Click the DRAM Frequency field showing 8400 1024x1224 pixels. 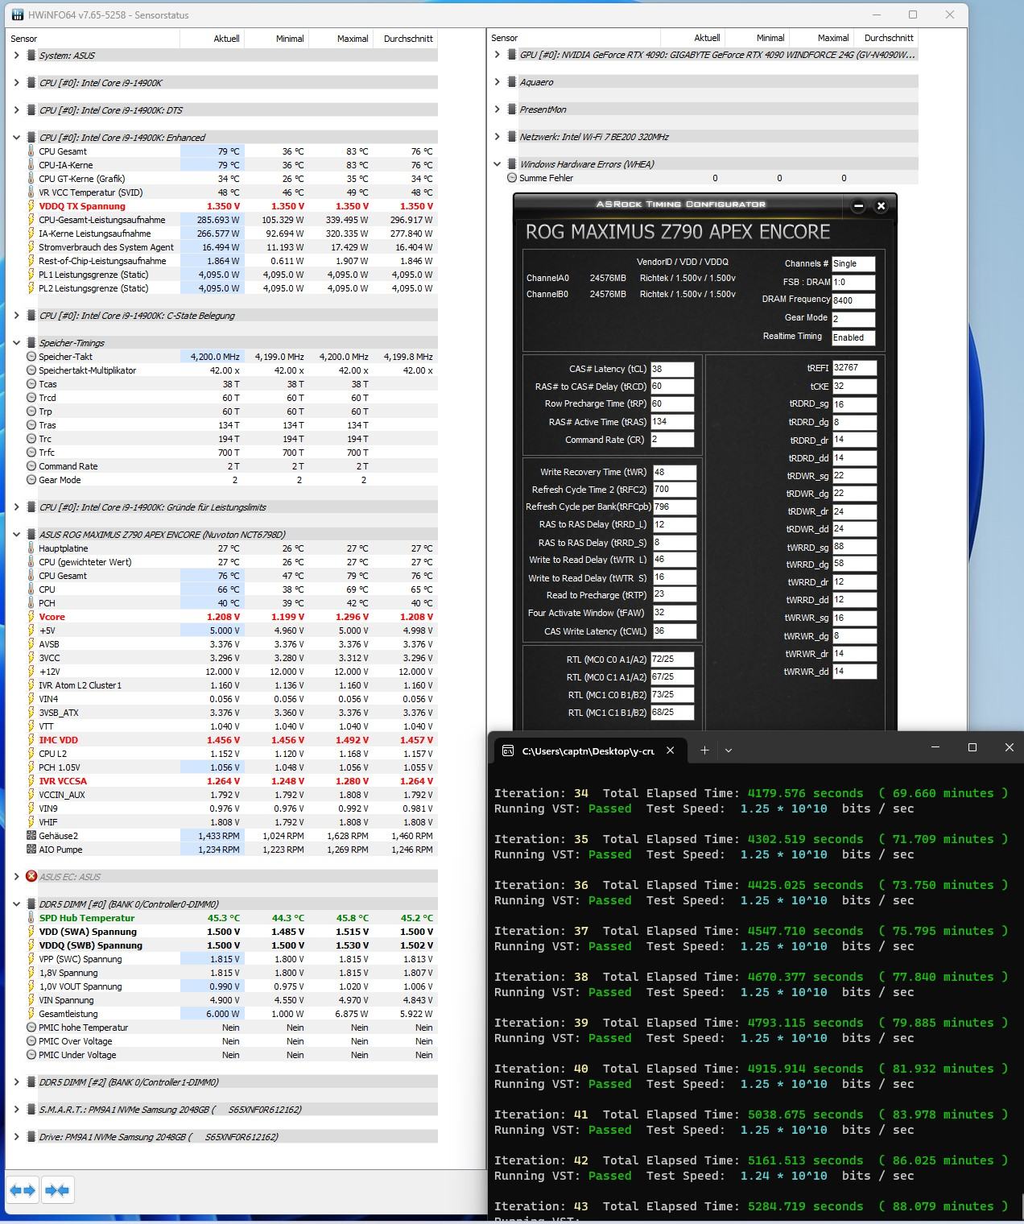[x=853, y=300]
